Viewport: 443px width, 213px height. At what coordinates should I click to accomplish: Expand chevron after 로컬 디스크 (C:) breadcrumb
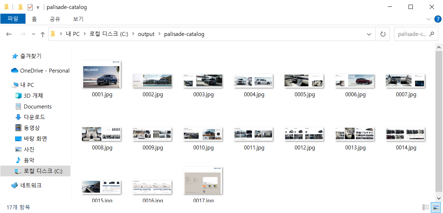(133, 34)
